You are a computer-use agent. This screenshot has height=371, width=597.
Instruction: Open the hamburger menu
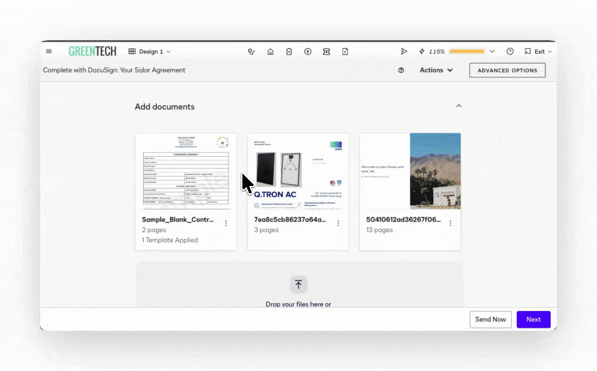(49, 52)
